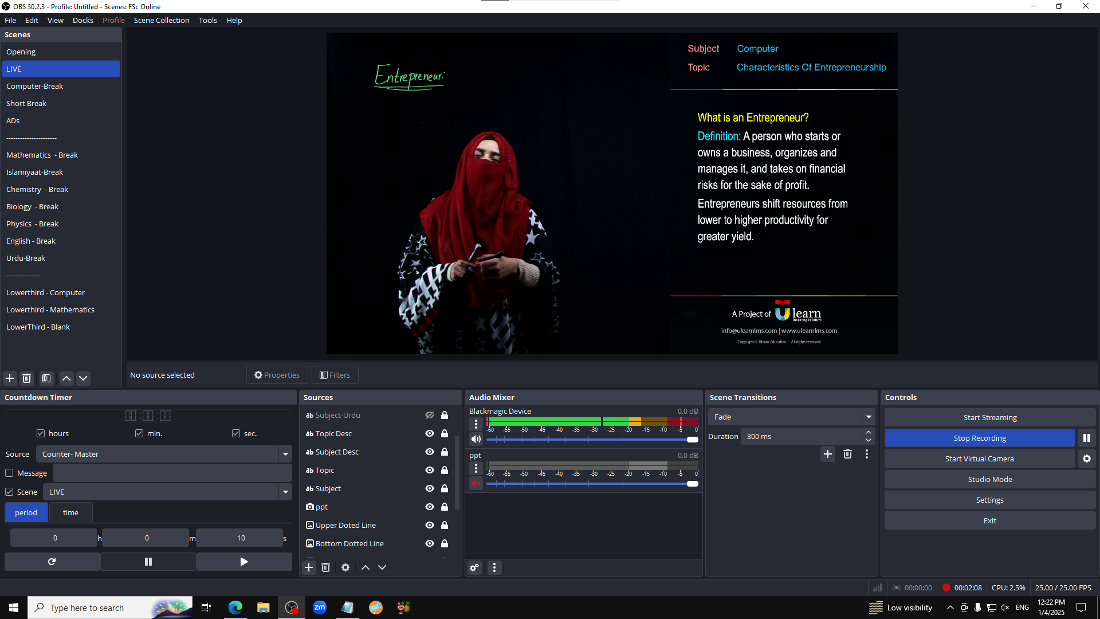Increase transition duration stepper up
The height and width of the screenshot is (619, 1100).
869,432
